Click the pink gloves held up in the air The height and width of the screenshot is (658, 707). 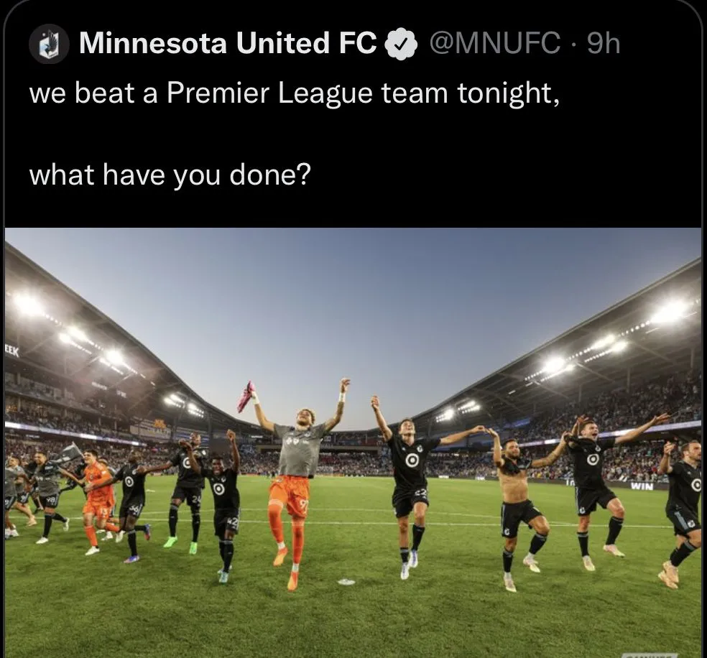(246, 396)
